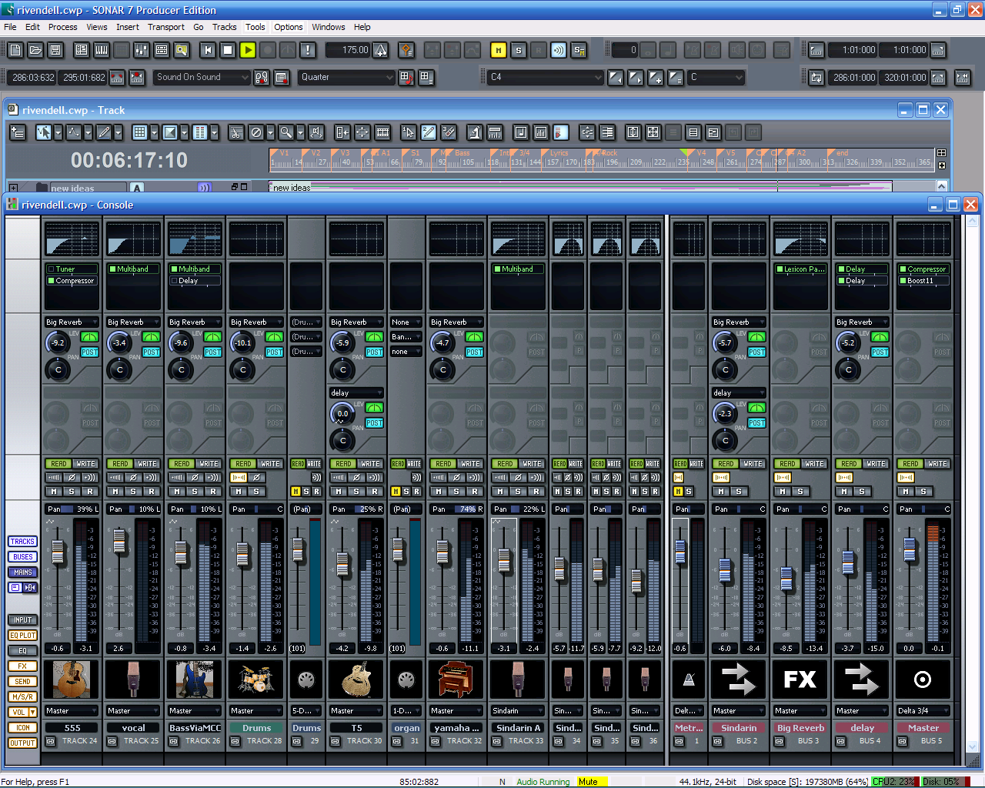
Task: Click the loop on/off icon
Action: (x=816, y=78)
